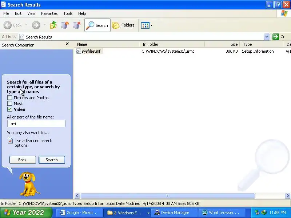Click the Address bar Search Results icon
Screen dimensions: 291x218
click(21, 37)
